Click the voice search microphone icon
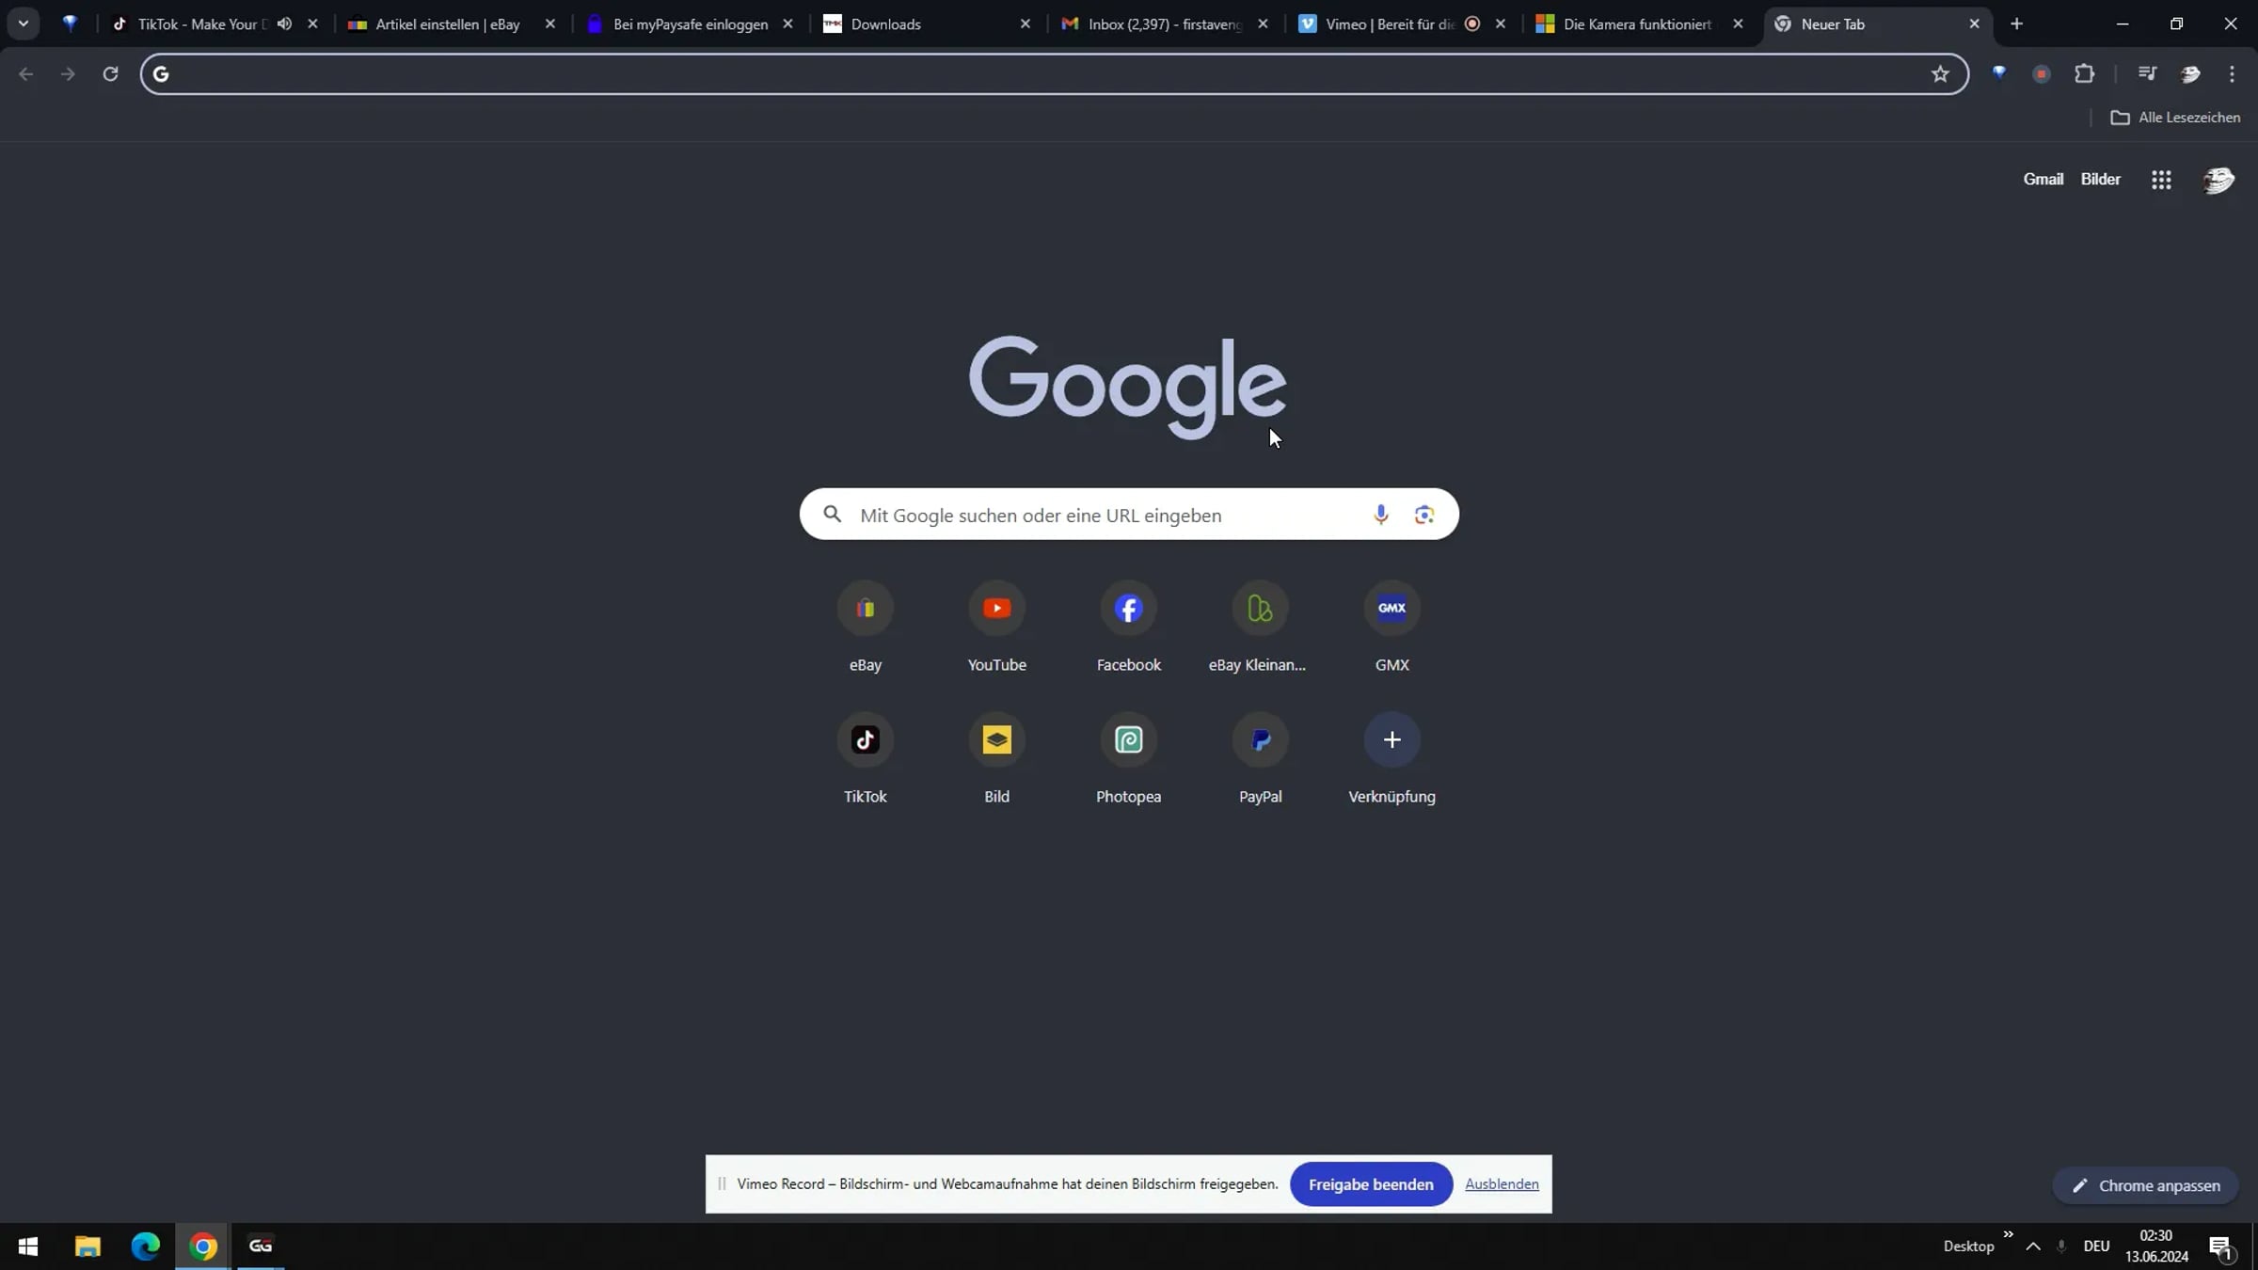The width and height of the screenshot is (2258, 1270). pos(1380,515)
